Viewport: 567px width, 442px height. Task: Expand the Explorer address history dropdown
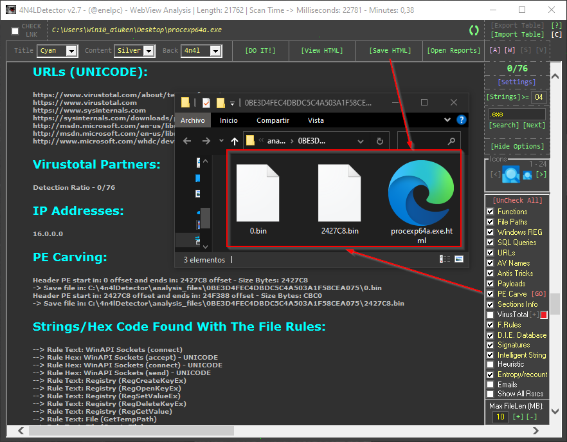tap(361, 141)
